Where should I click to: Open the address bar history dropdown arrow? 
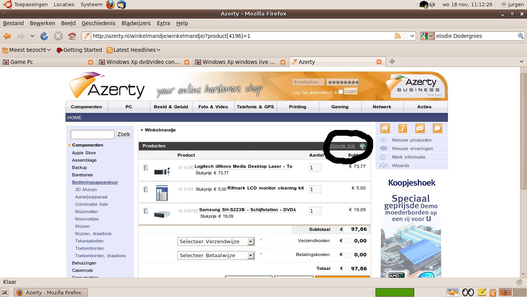click(413, 36)
